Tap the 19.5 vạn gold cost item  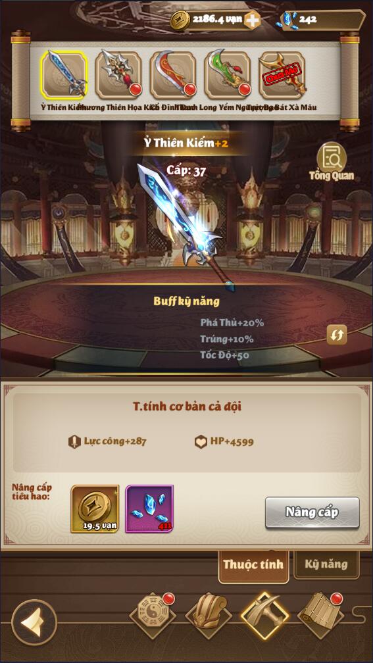coord(95,508)
